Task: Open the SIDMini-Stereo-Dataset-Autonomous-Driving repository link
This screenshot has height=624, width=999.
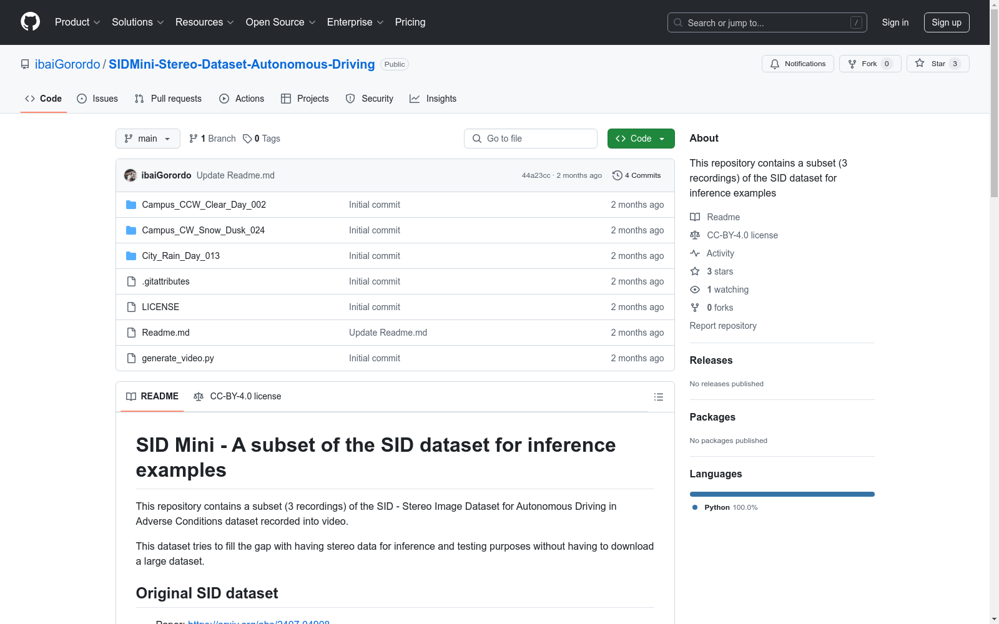Action: (242, 64)
